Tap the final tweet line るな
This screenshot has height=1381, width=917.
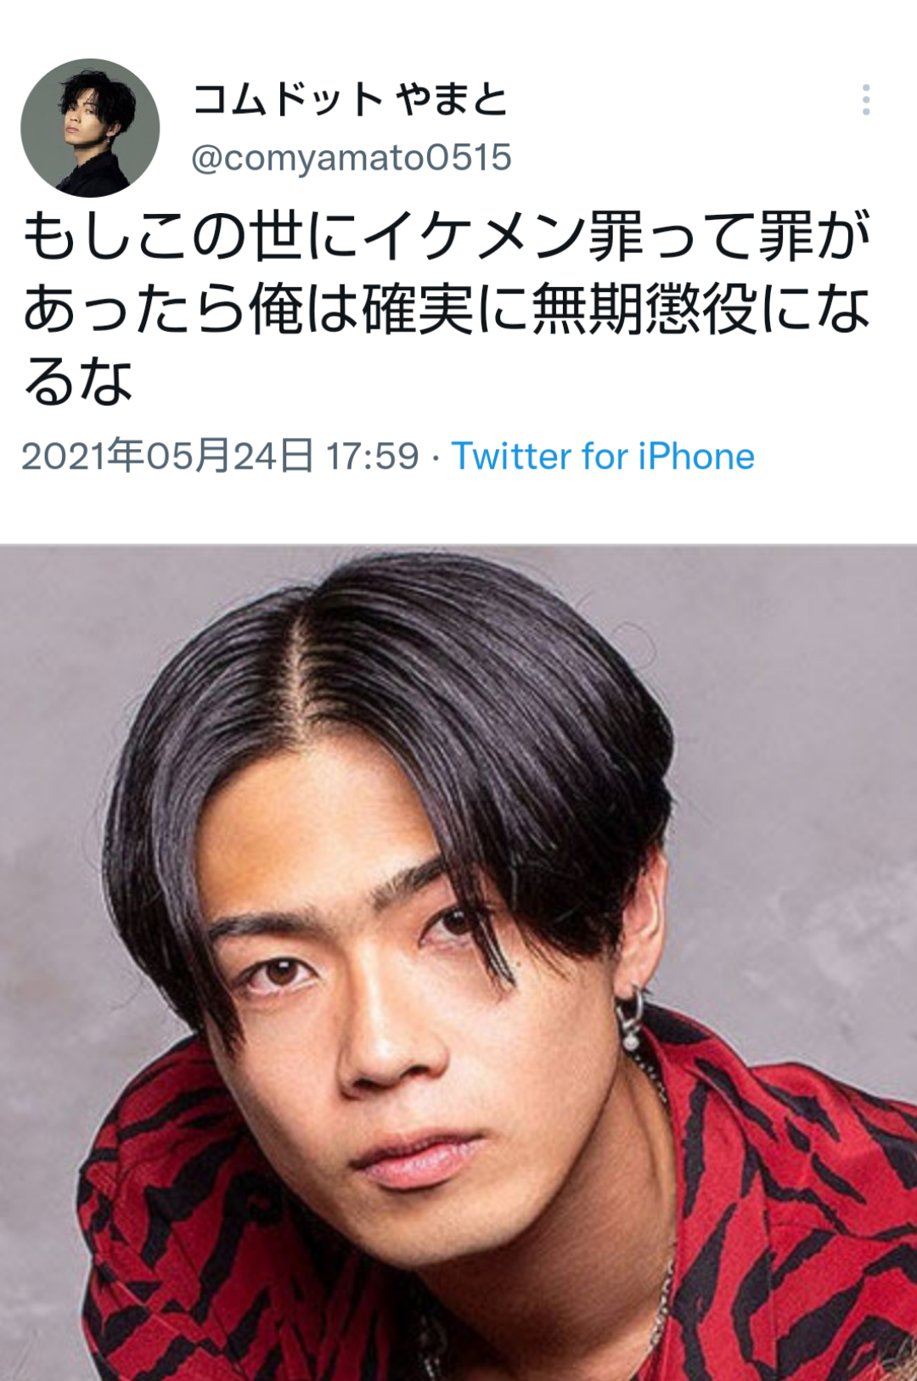click(78, 382)
